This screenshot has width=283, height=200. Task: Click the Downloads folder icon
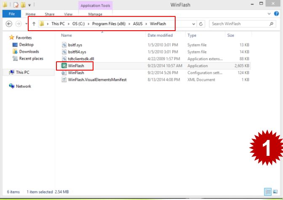click(15, 52)
